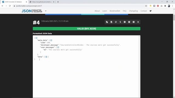Open the Extensions puzzle piece menu
This screenshot has width=175, height=98.
coord(165,6)
